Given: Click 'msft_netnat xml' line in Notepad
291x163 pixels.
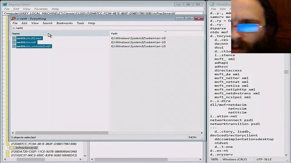Looking at the screenshot, I should [231, 82].
